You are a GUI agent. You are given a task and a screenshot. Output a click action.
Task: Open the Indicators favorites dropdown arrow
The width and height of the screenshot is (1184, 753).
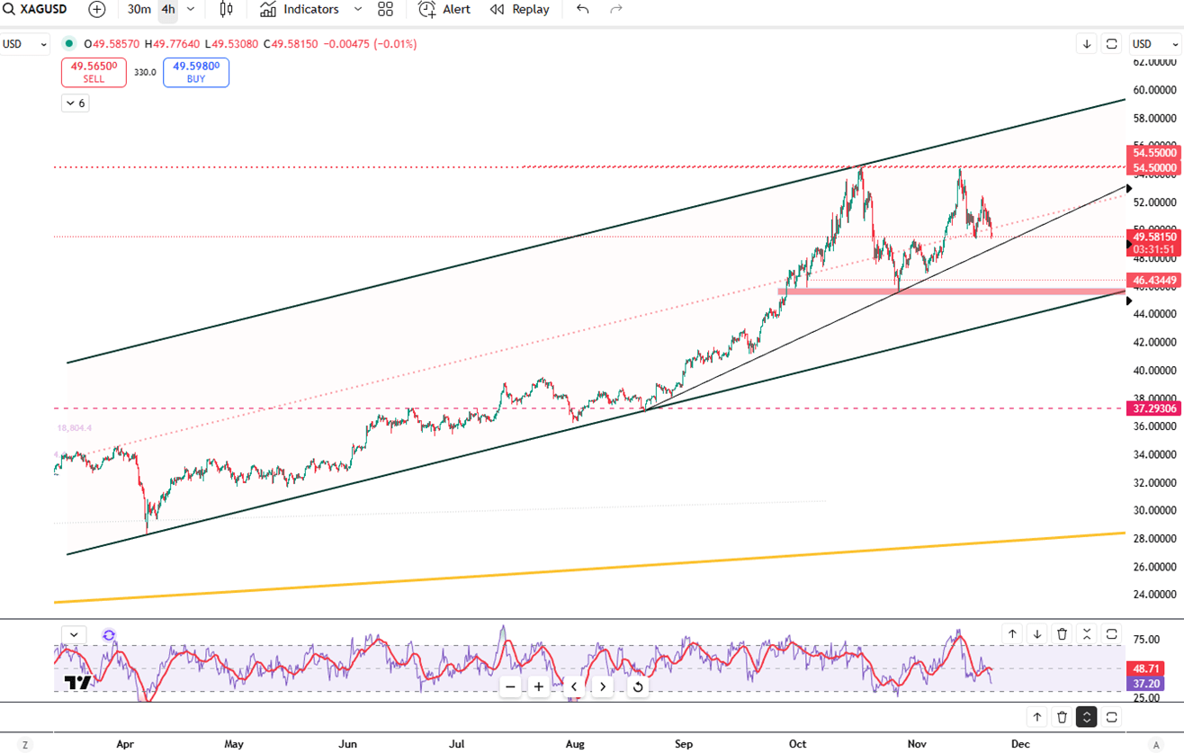click(358, 9)
